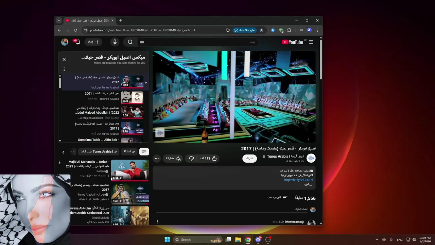The image size is (435, 245).
Task: Select the YouTube browser tab
Action: coord(90,20)
